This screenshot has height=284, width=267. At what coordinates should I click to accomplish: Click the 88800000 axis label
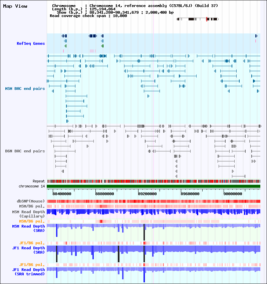(x=104, y=194)
